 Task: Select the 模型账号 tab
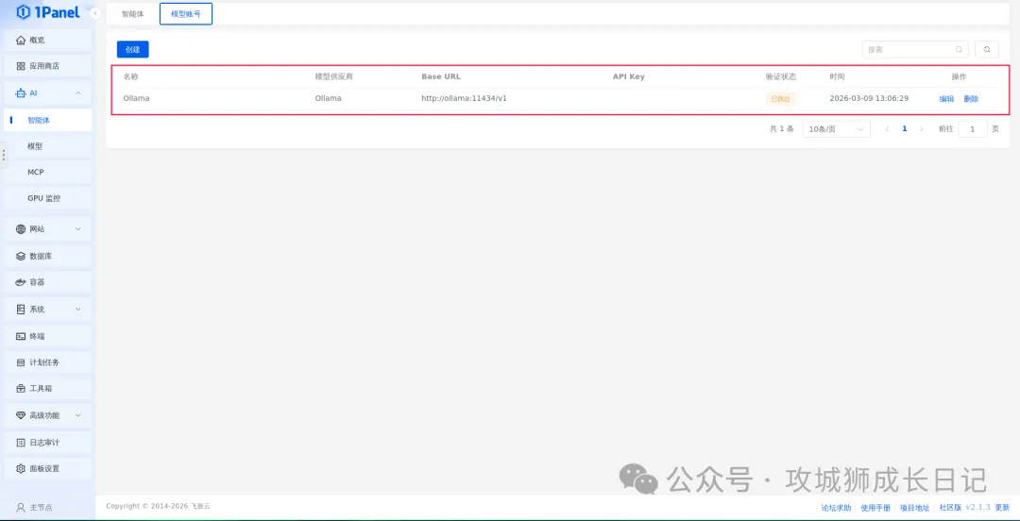pos(185,14)
